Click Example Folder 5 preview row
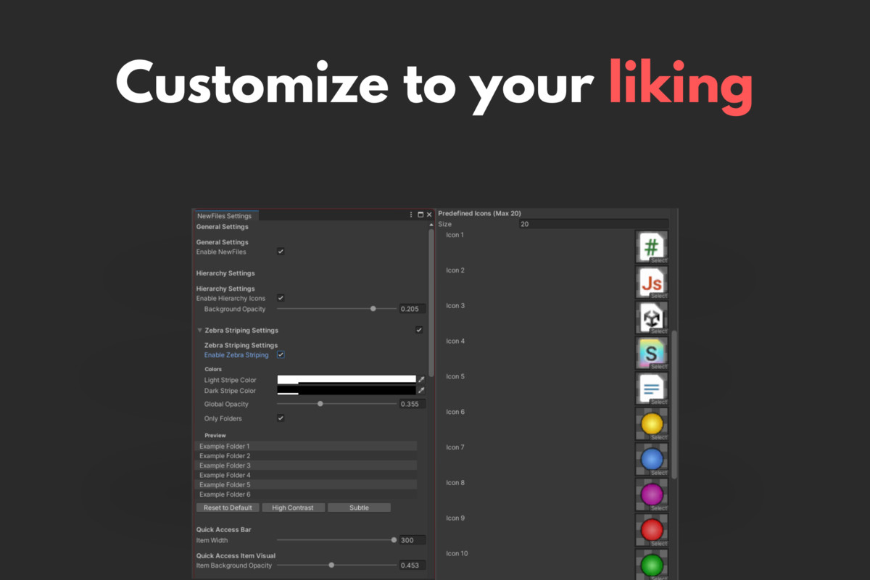The width and height of the screenshot is (870, 580). [306, 484]
